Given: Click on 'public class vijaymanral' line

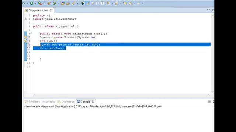Looking at the screenshot, I should (55, 26).
